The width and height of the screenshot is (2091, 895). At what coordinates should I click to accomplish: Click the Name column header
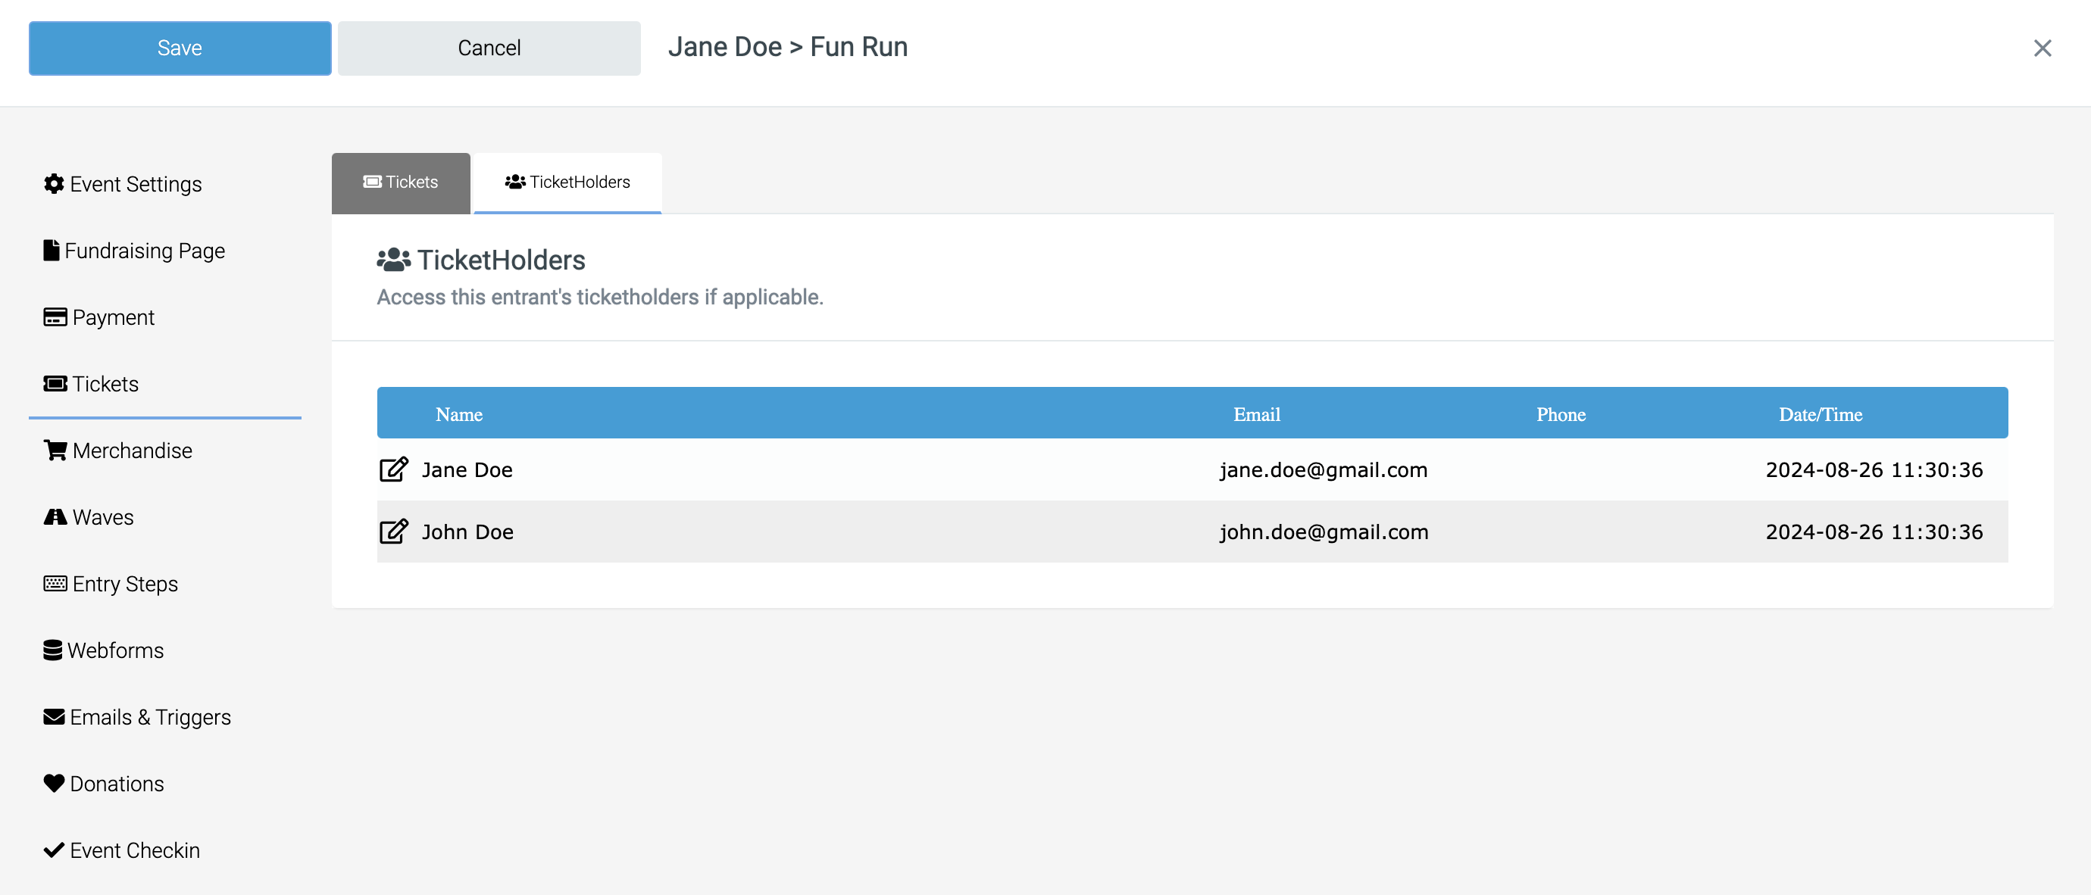pos(458,414)
